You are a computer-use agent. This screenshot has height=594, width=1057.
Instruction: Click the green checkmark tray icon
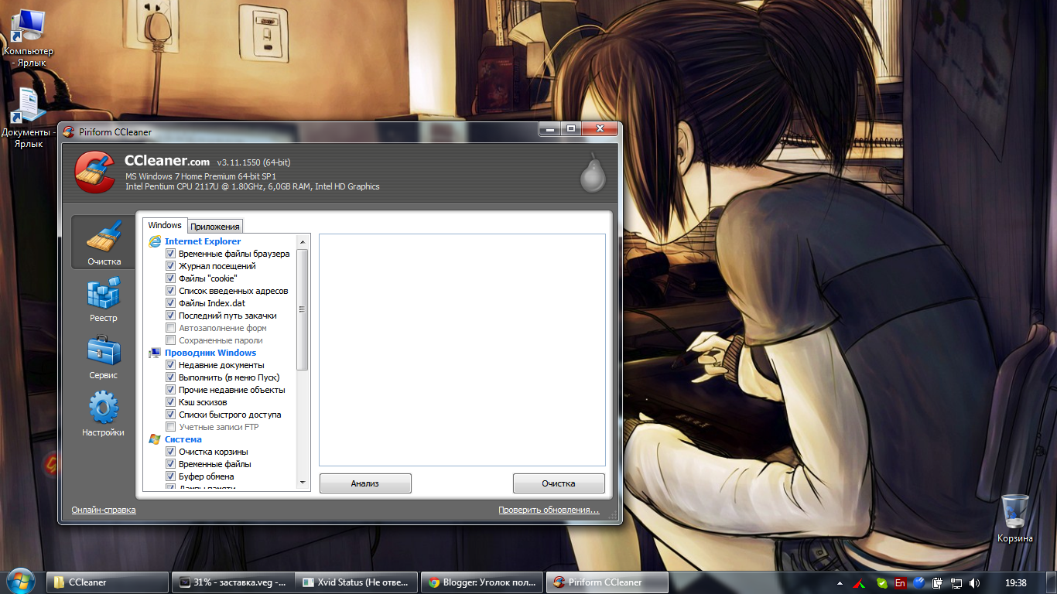click(x=881, y=582)
